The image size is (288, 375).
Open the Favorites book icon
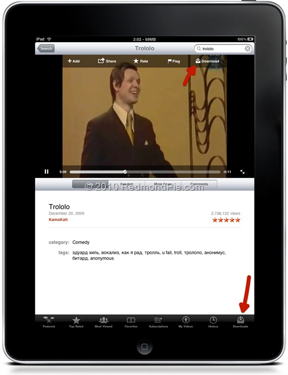coord(131,322)
